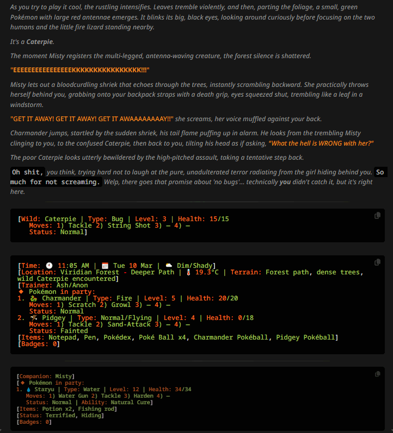Click "Terrain: Forest path" text
The height and width of the screenshot is (433, 393).
click(x=269, y=272)
